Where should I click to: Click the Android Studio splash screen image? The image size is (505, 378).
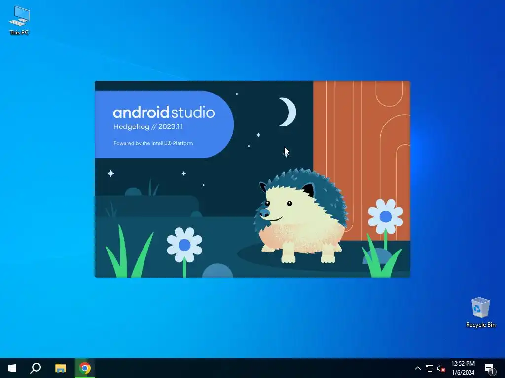tap(252, 179)
